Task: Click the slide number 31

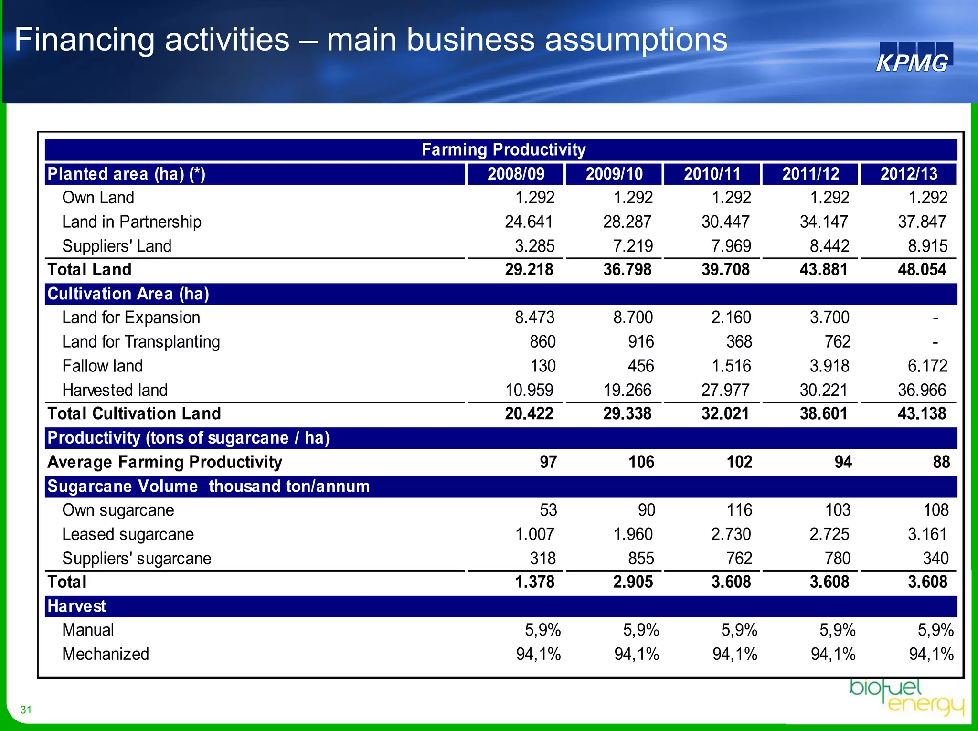Action: 26,710
